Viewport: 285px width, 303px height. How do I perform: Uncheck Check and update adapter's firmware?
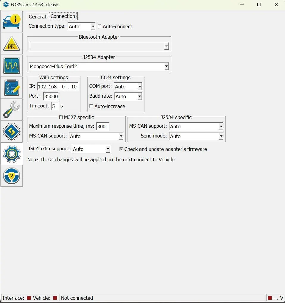(x=121, y=149)
